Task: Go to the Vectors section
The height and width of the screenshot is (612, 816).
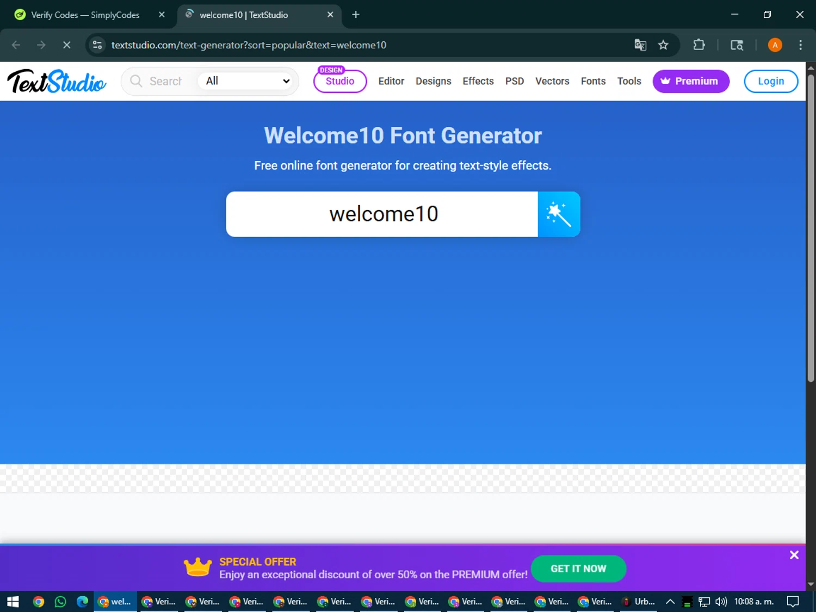Action: click(x=552, y=81)
